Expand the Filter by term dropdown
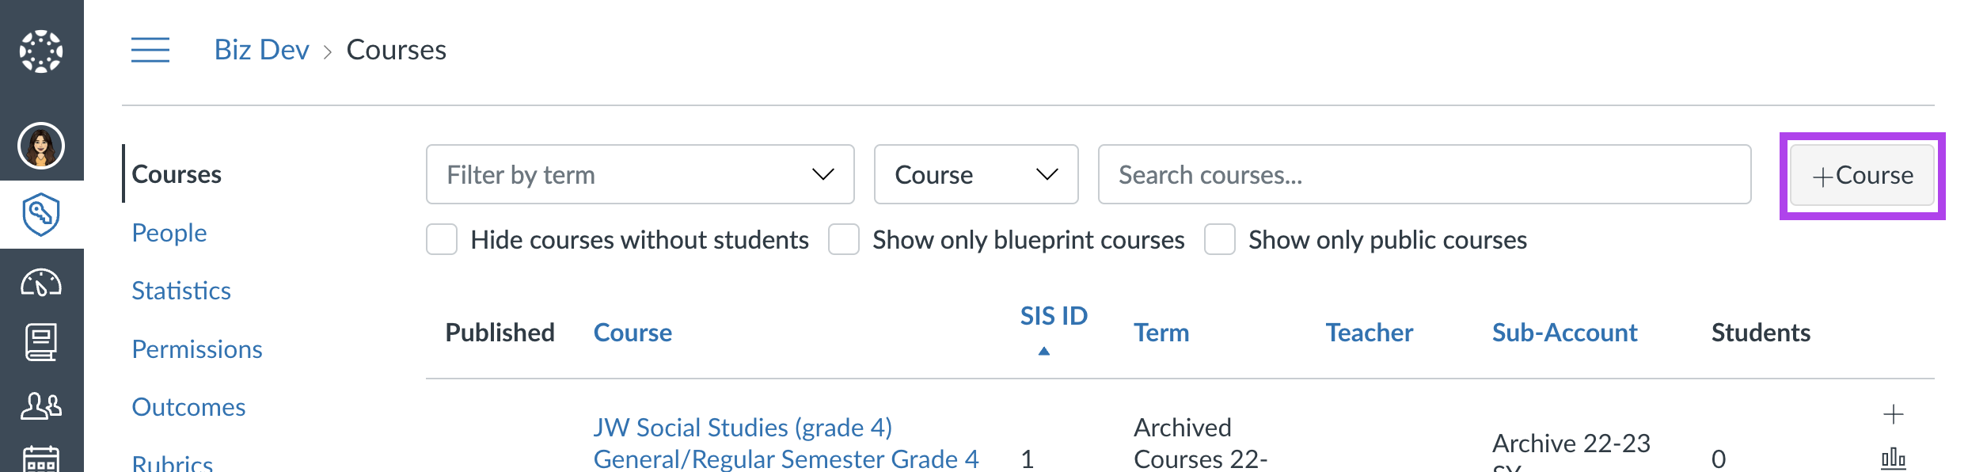This screenshot has height=472, width=1968. click(x=640, y=174)
